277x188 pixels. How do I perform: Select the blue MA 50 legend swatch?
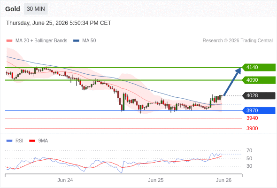pos(76,41)
